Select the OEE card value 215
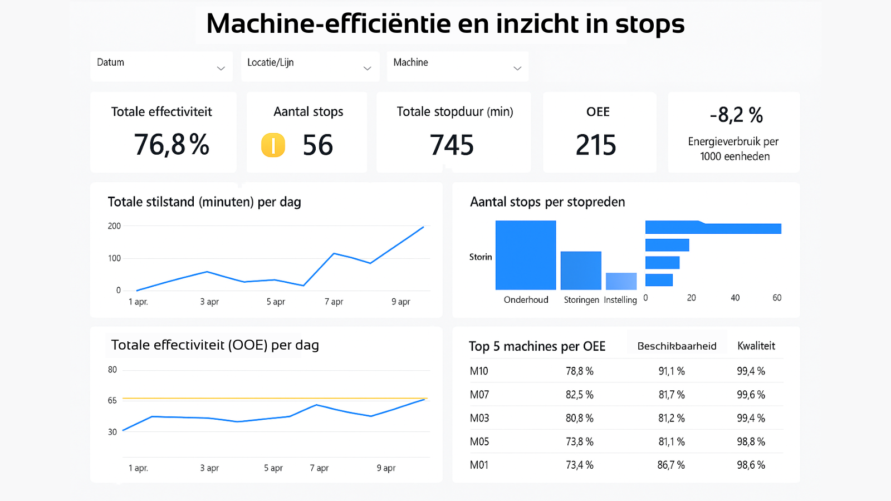This screenshot has height=501, width=891. point(596,145)
